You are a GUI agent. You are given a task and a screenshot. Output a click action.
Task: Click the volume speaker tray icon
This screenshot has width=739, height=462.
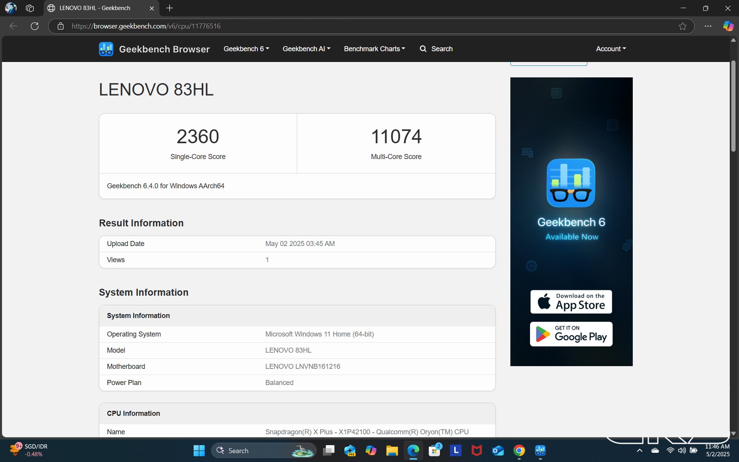tap(682, 450)
